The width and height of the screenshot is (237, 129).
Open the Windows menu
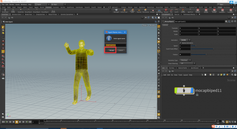click(24, 4)
